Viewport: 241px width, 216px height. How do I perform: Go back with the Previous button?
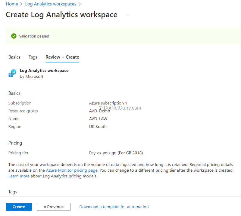pyautogui.click(x=54, y=207)
